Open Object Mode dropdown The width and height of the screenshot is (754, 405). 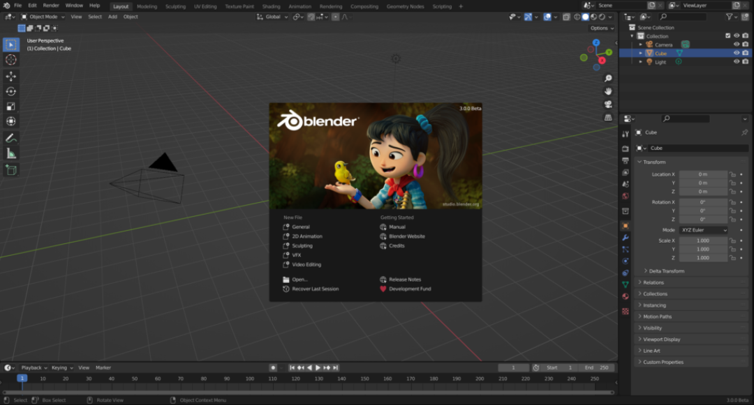click(43, 17)
